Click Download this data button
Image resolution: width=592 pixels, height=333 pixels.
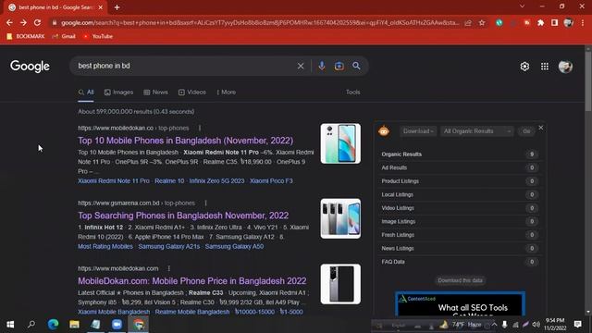(460, 280)
